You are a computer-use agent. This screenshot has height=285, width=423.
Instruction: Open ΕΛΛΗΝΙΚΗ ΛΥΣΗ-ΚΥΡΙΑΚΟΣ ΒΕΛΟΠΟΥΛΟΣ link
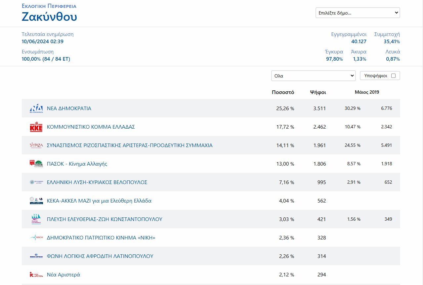point(97,182)
